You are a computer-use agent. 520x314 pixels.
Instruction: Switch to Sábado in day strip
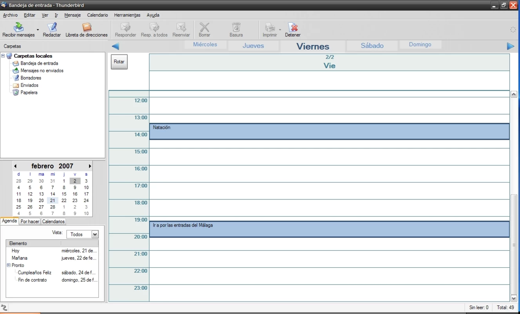372,46
